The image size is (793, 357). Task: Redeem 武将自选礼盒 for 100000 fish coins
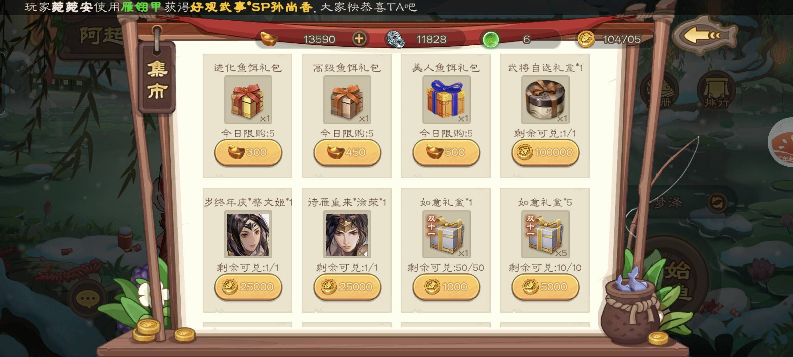click(x=545, y=152)
